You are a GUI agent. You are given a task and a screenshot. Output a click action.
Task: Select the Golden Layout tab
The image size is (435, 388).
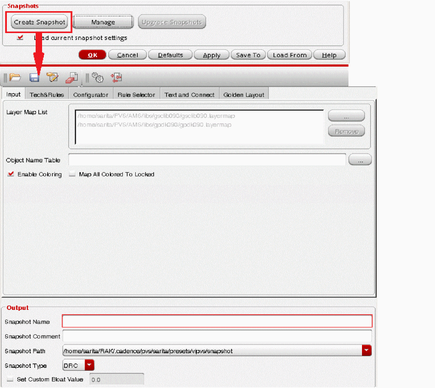pos(244,95)
